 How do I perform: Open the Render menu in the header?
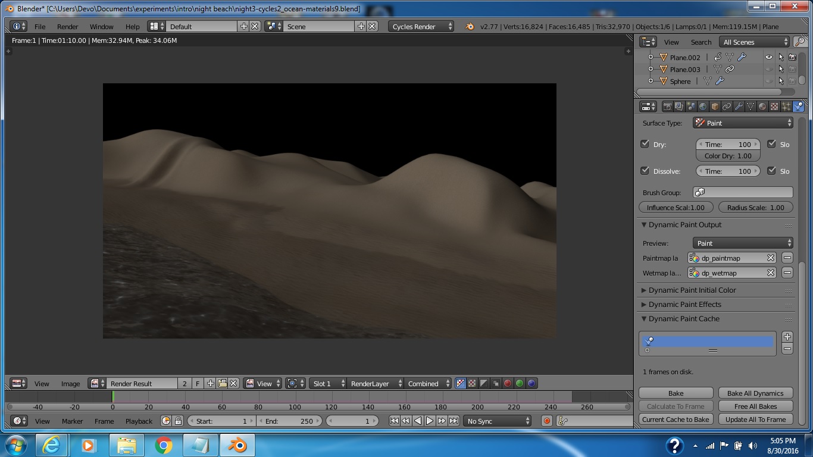67,26
